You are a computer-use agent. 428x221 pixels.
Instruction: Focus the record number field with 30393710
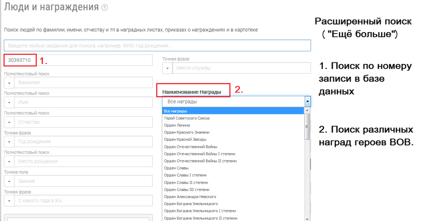point(20,60)
